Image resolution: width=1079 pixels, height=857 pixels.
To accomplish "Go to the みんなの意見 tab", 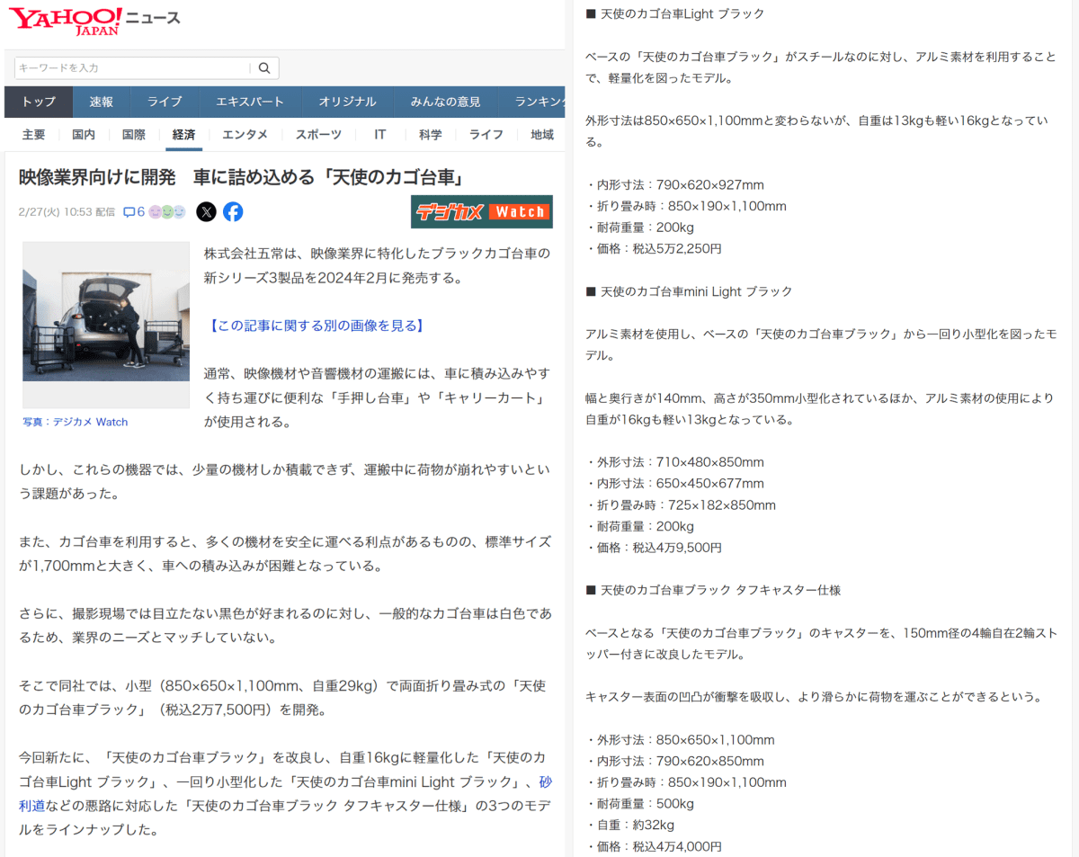I will pyautogui.click(x=445, y=103).
